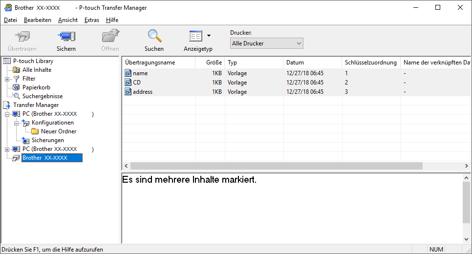Viewport: 472px width, 254px height.
Task: Click the Neuer Ordner folder icon
Action: click(35, 131)
